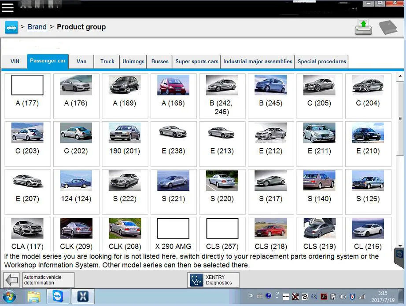Click the help question mark tray icon
The image size is (406, 306).
coord(269,295)
